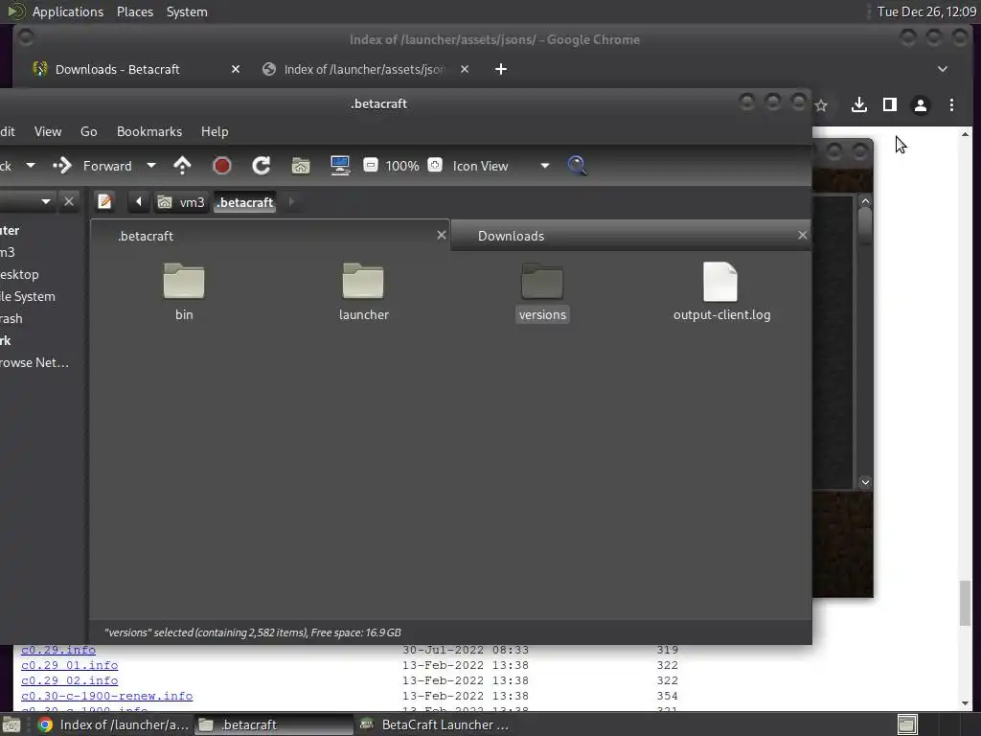Viewport: 981px width, 736px height.
Task: Click the 100% zoom level label
Action: coord(402,166)
